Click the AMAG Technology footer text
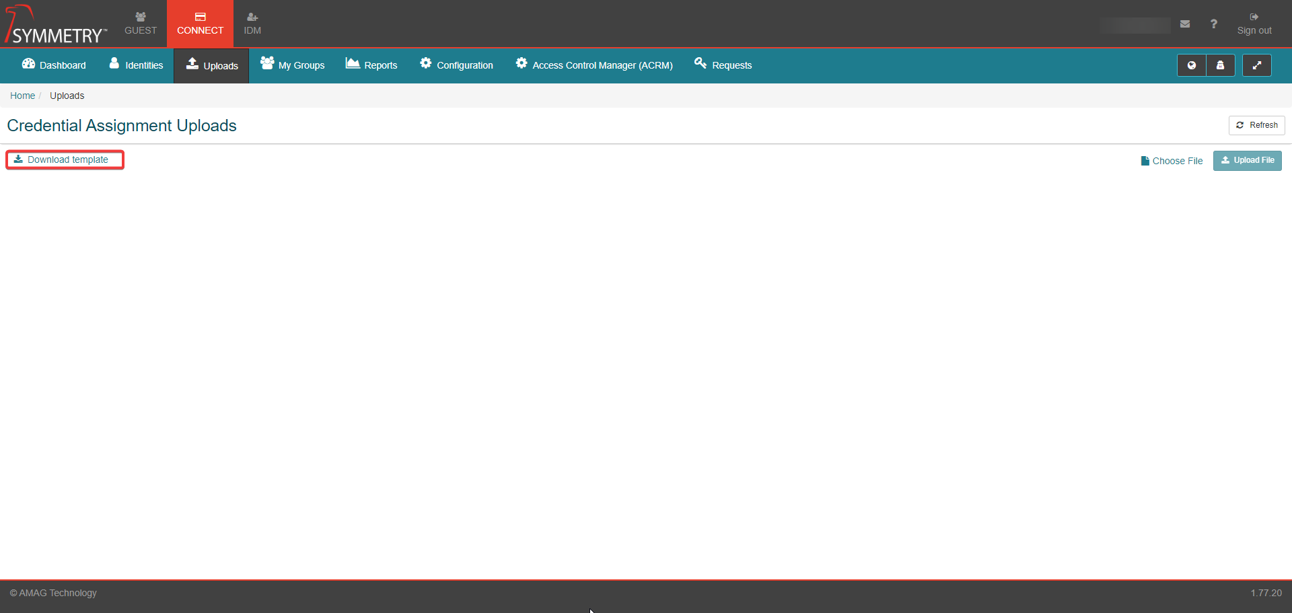Image resolution: width=1292 pixels, height=613 pixels. tap(53, 593)
